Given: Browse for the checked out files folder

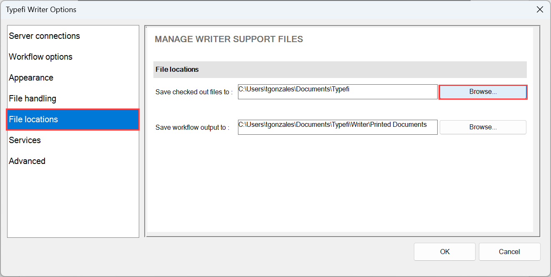Looking at the screenshot, I should 483,92.
